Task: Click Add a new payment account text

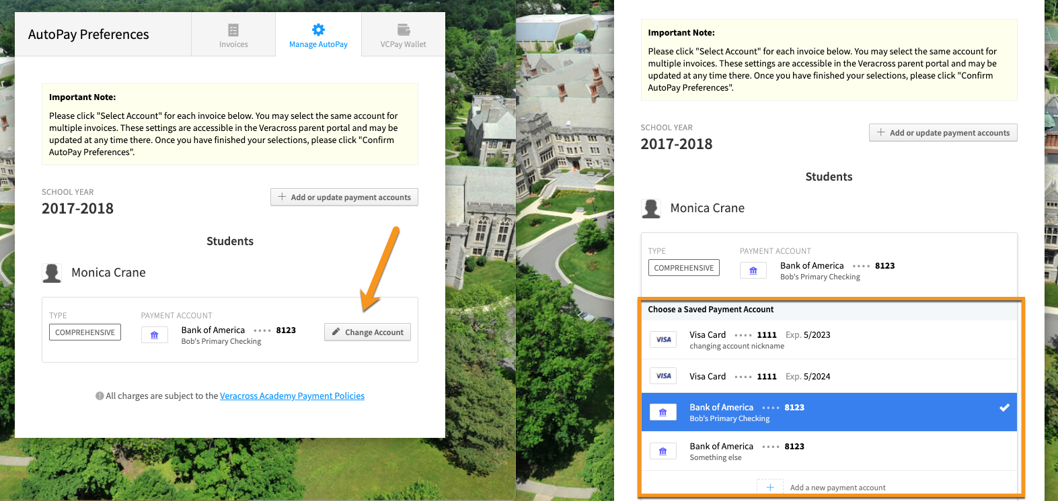Action: pyautogui.click(x=837, y=488)
